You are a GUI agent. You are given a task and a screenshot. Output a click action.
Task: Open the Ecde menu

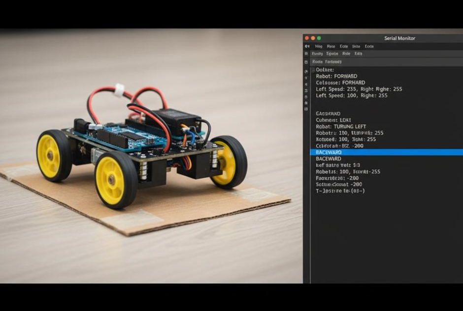click(369, 46)
